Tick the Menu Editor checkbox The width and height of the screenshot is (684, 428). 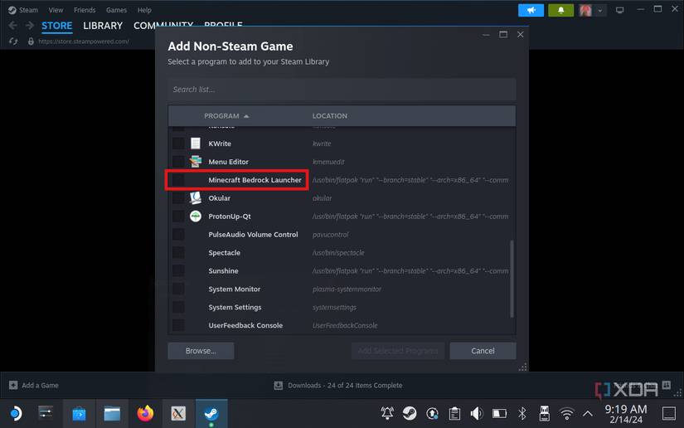[178, 162]
